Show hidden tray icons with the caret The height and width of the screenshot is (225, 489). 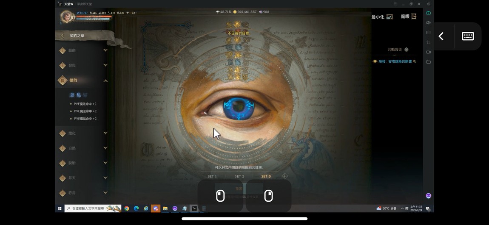pos(402,208)
